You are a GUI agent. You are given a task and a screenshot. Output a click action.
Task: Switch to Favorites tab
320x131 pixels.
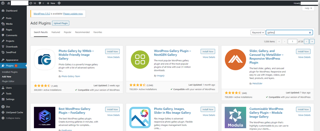(98, 32)
